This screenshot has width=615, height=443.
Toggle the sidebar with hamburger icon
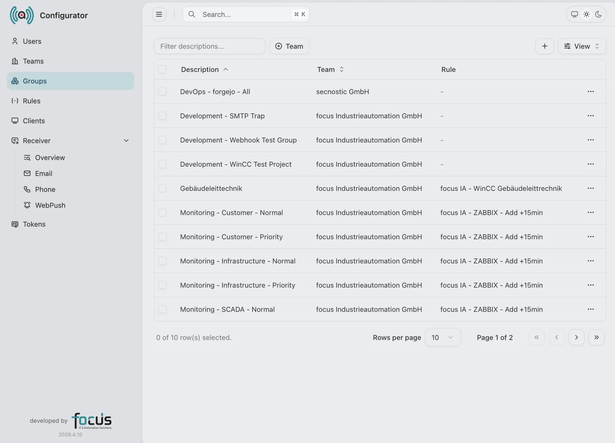[x=159, y=14]
